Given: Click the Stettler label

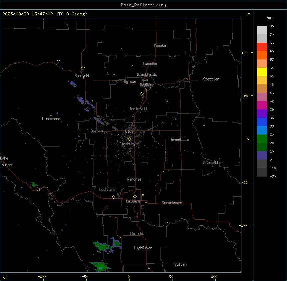Looking at the screenshot, I should point(211,79).
